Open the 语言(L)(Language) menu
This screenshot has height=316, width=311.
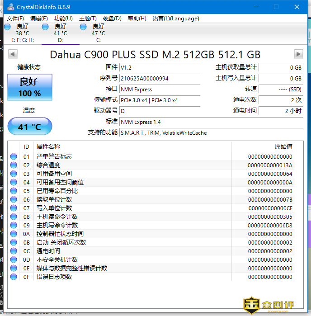(176, 19)
